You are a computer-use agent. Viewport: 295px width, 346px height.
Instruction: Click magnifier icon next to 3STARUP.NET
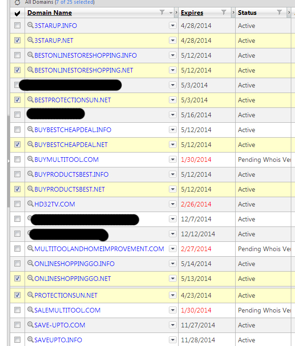[30, 40]
